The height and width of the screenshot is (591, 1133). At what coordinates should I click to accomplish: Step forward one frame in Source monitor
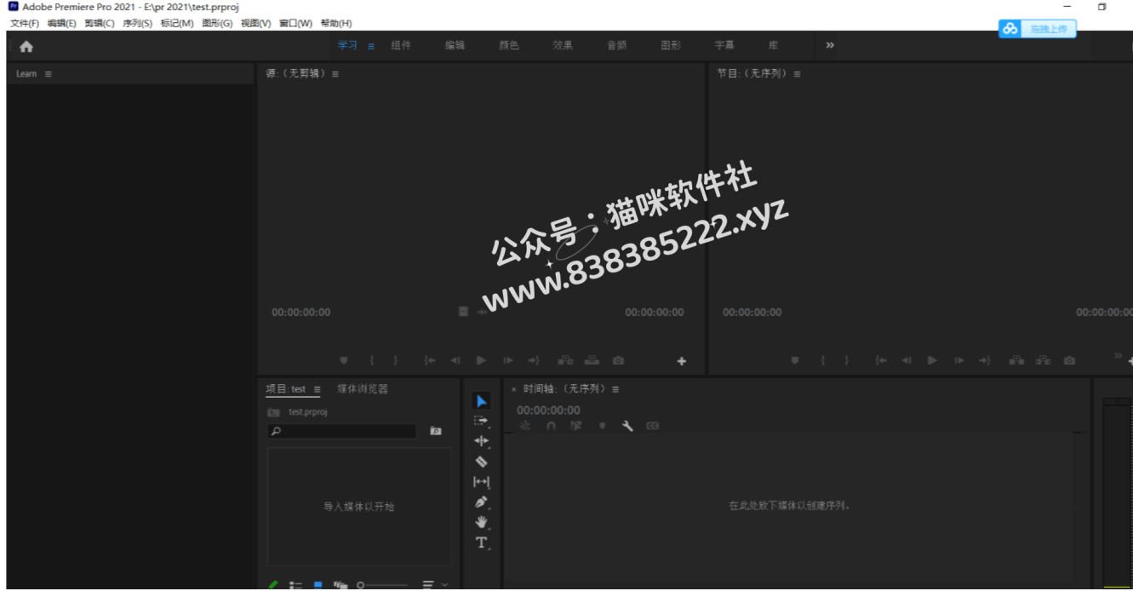508,360
